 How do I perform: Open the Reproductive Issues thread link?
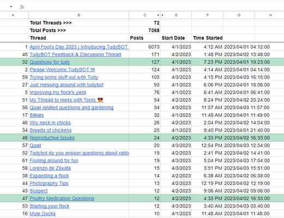click(52, 138)
